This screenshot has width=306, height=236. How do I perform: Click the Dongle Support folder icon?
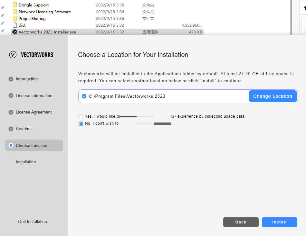point(15,5)
